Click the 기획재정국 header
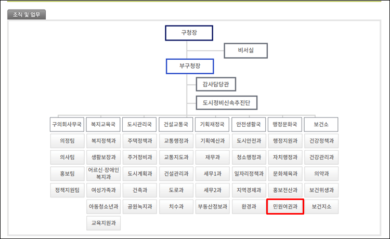 pyautogui.click(x=212, y=125)
